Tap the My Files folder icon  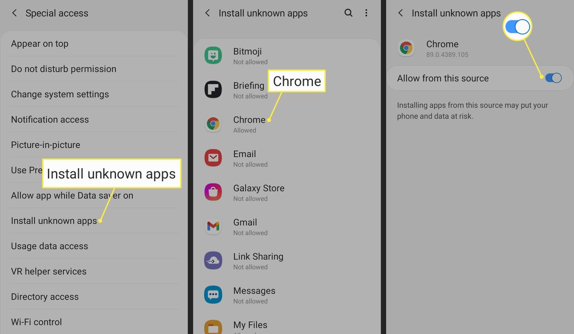pos(213,327)
